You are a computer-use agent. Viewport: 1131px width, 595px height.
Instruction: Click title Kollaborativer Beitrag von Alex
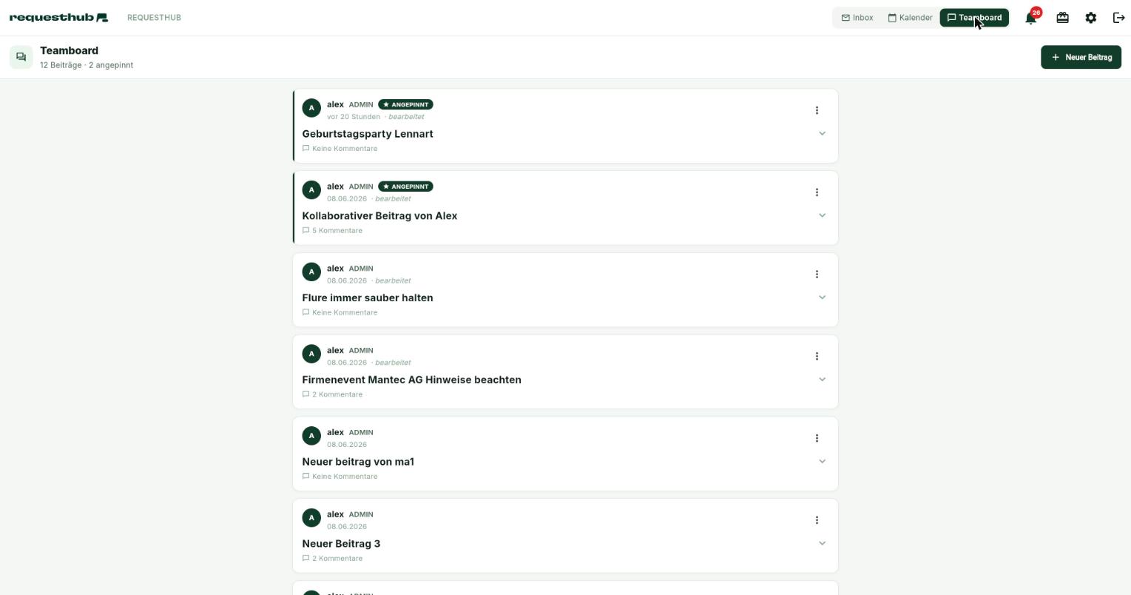pos(379,216)
